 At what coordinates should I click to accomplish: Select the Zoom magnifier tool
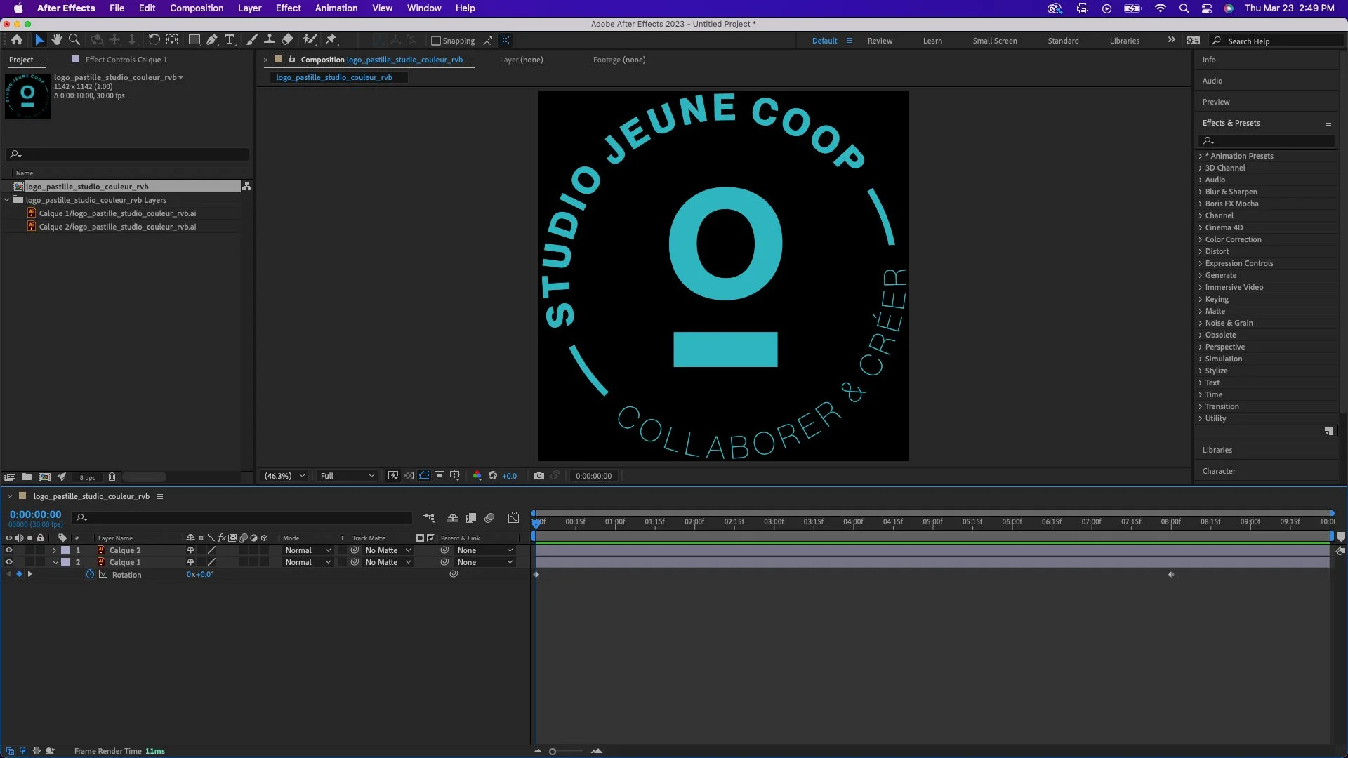[x=74, y=40]
